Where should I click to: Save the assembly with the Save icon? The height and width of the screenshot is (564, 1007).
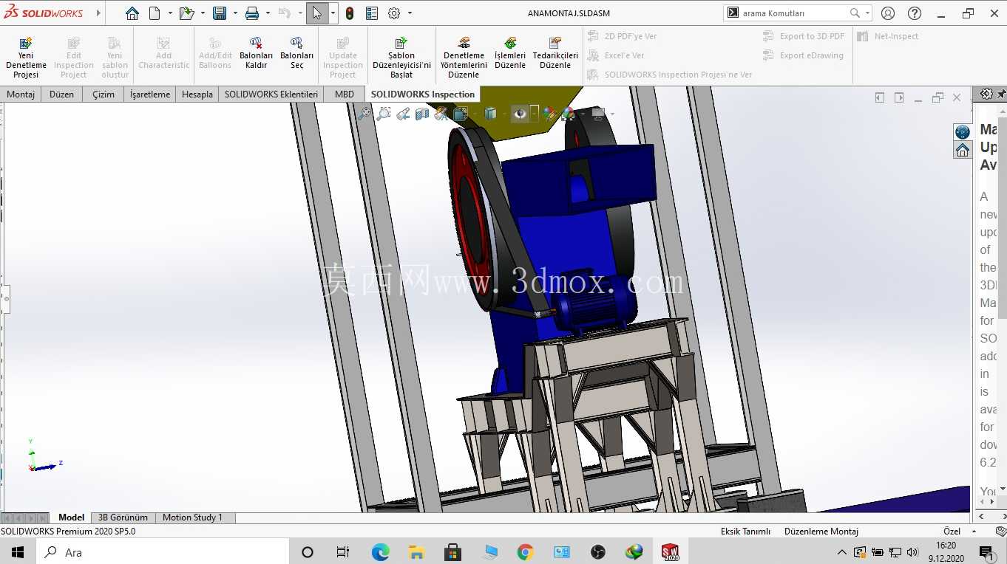tap(220, 13)
